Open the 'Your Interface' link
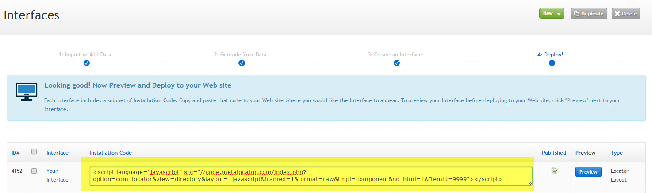The width and height of the screenshot is (652, 193). [x=58, y=175]
